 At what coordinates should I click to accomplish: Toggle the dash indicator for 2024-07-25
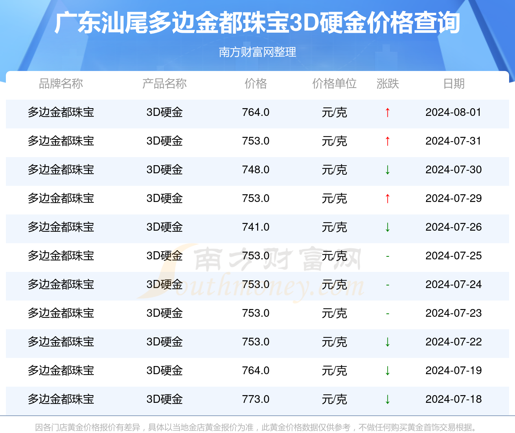(388, 256)
